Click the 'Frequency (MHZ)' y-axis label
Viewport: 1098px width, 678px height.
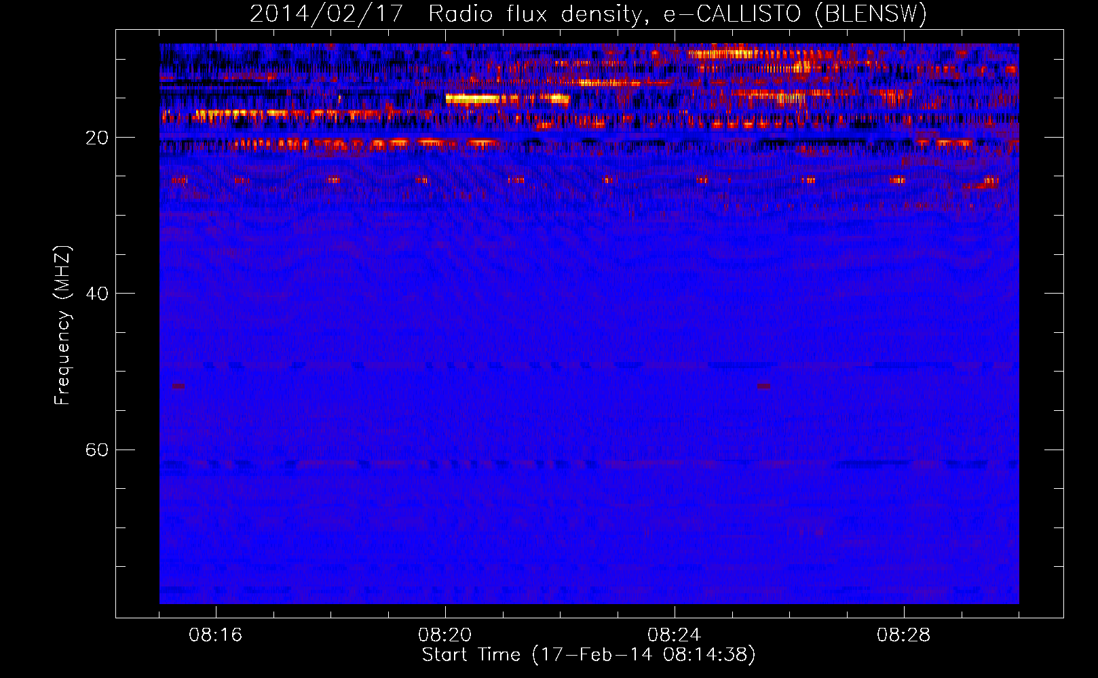pos(62,326)
